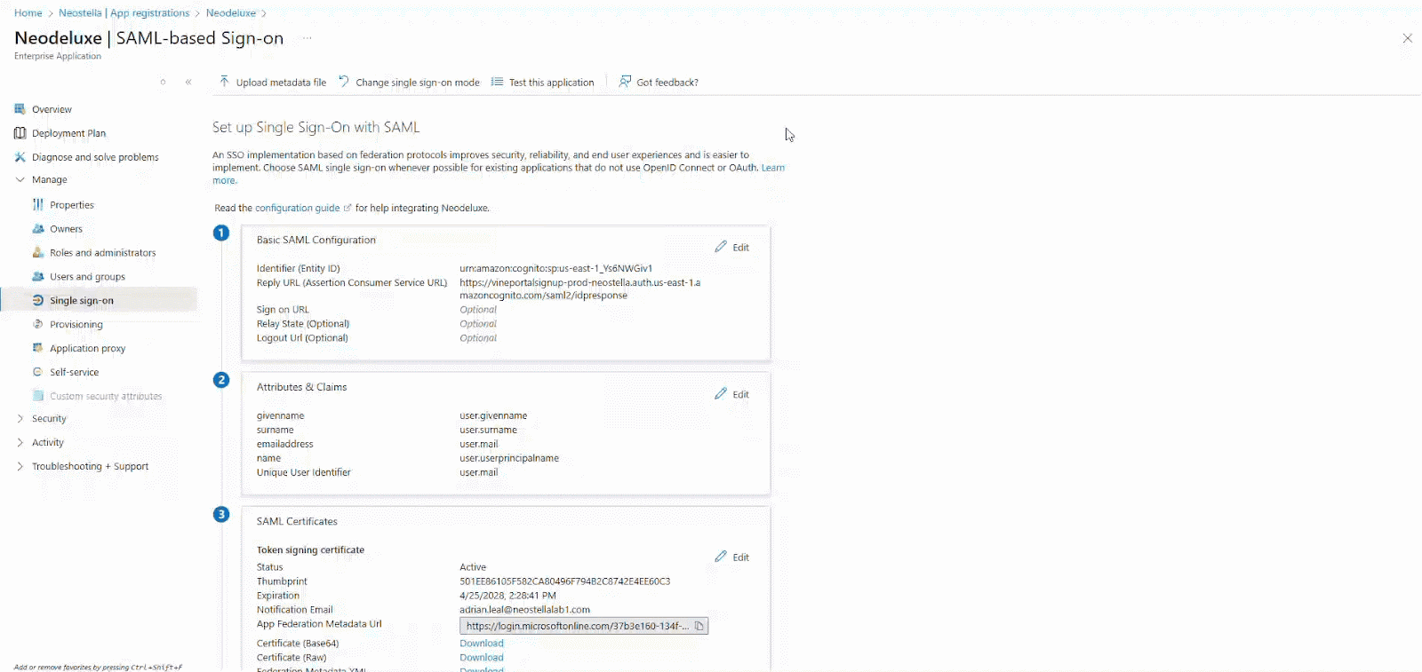The height and width of the screenshot is (672, 1422).
Task: Click pencil icon for Token signing certificate
Action: tap(721, 557)
